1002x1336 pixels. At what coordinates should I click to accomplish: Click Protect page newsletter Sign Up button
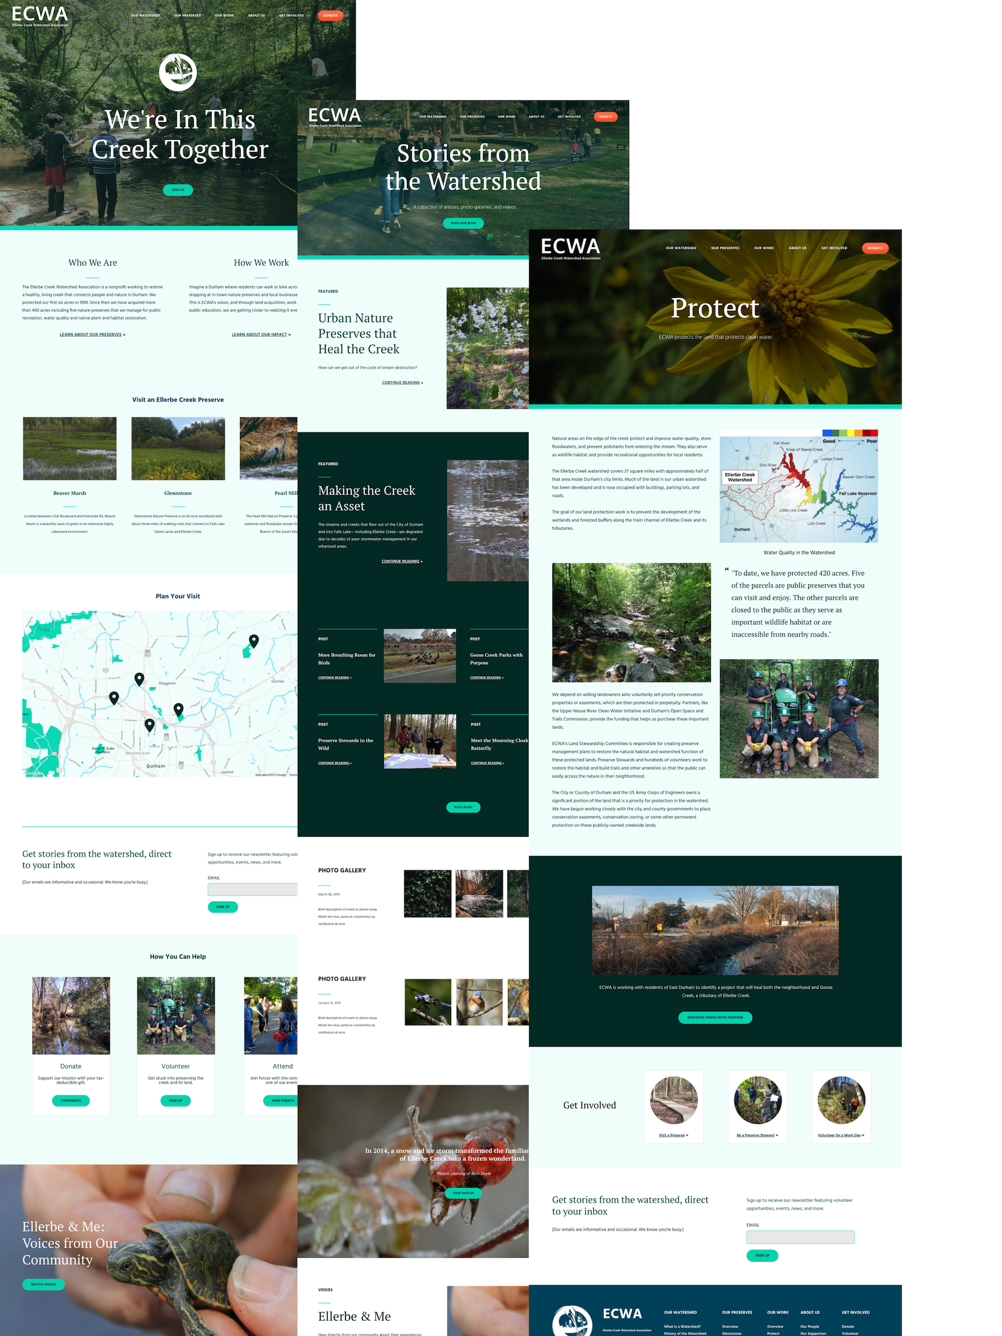coord(762,1255)
